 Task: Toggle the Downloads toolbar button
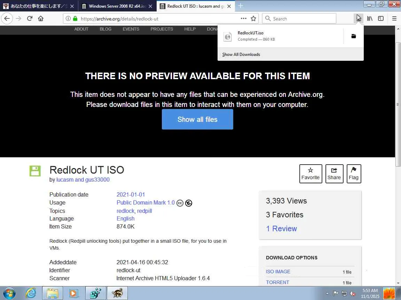359,18
